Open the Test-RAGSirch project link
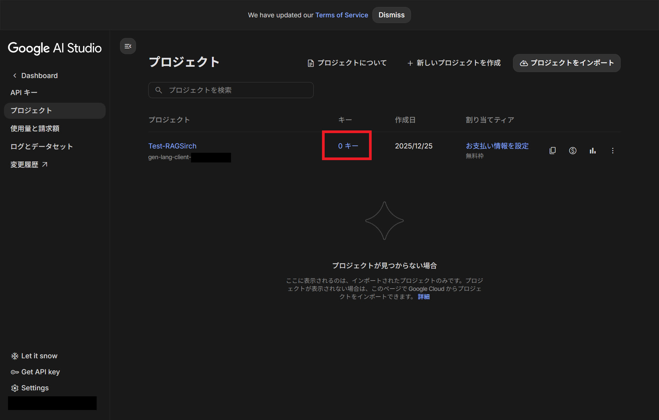This screenshot has width=659, height=420. click(172, 146)
